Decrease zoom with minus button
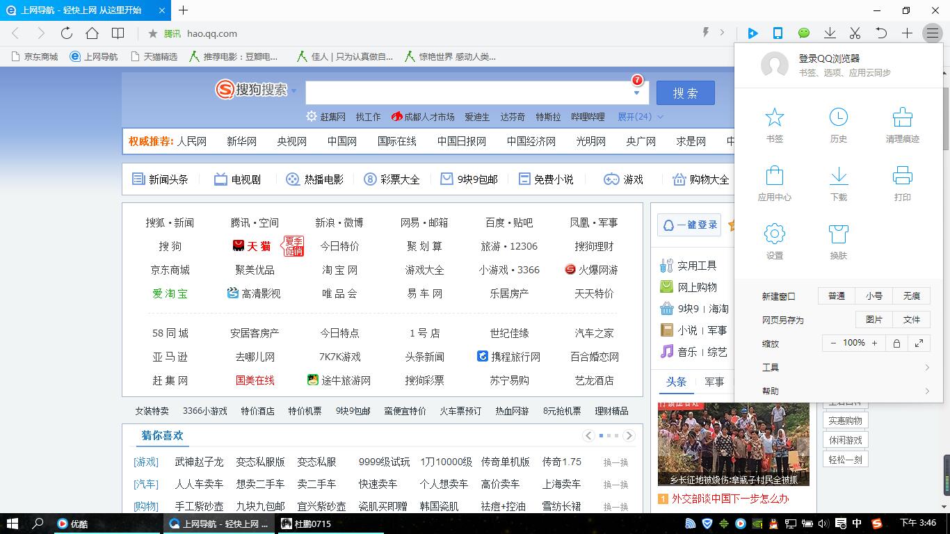The height and width of the screenshot is (534, 950). (833, 343)
